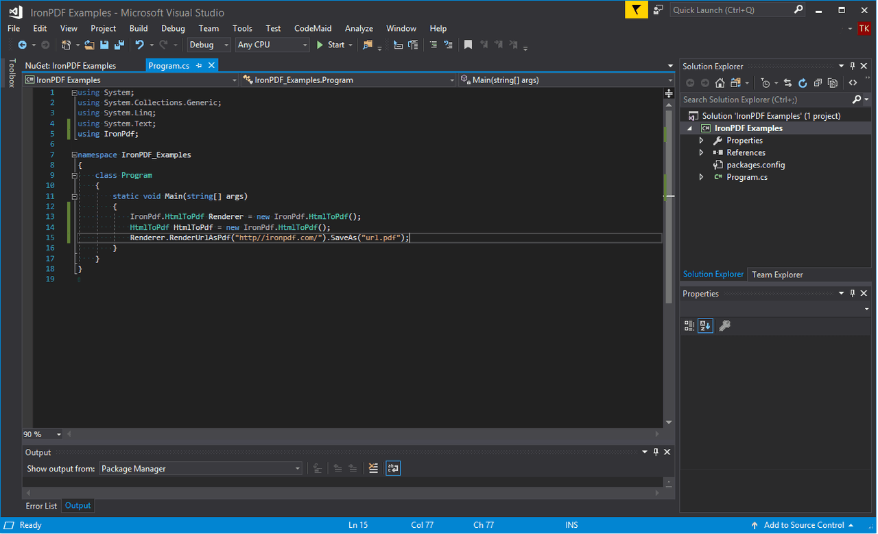Open the Any CPU platform dropdown
The height and width of the screenshot is (534, 878).
272,45
